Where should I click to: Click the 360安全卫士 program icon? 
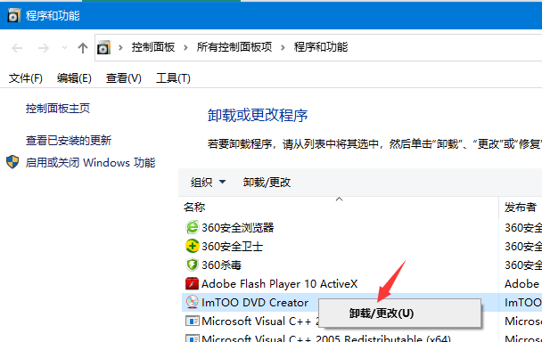click(x=193, y=246)
